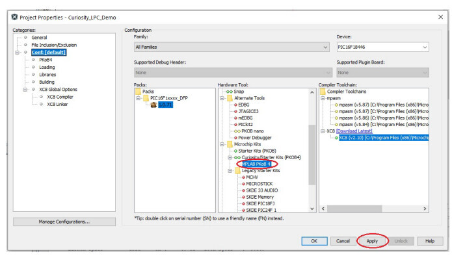Click the Apply button
The image size is (452, 256).
pyautogui.click(x=372, y=241)
